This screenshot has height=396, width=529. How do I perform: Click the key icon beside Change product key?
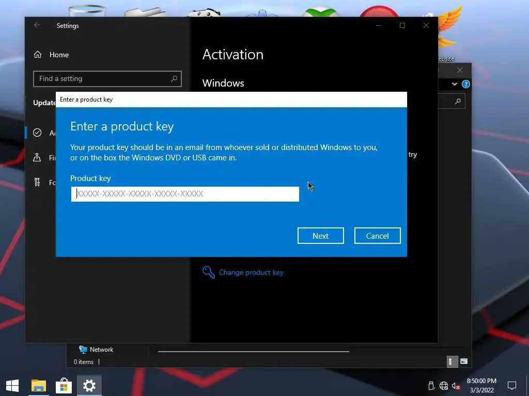(209, 272)
